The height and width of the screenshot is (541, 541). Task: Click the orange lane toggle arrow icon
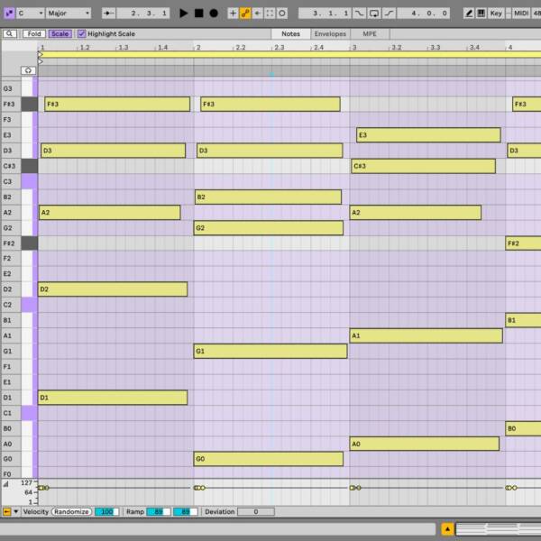pyautogui.click(x=6, y=511)
